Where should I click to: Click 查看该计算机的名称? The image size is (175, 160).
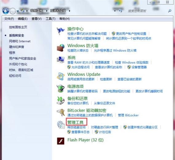pyautogui.click(x=109, y=67)
